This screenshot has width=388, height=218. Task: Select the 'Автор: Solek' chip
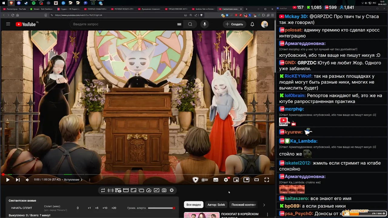pos(216,205)
